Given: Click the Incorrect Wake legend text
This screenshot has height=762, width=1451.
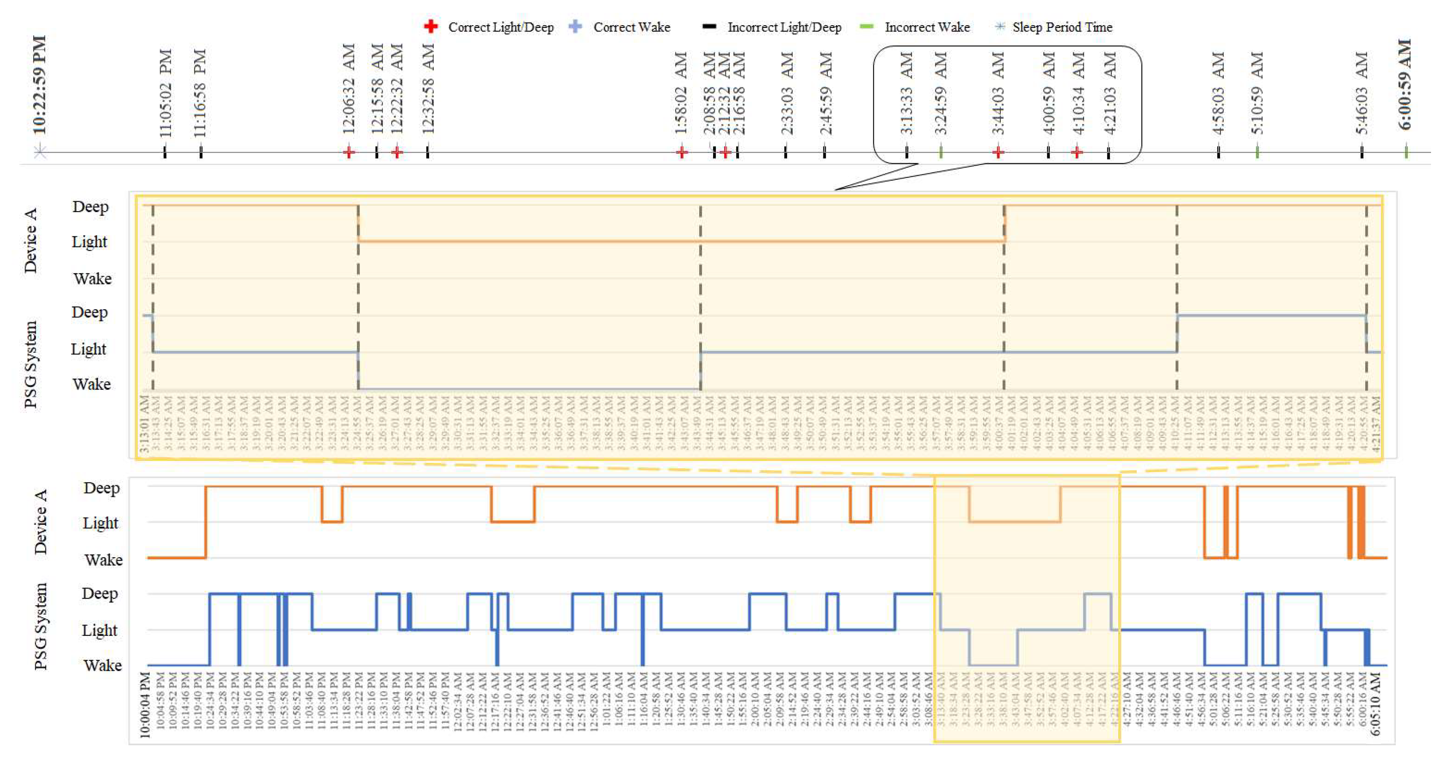Looking at the screenshot, I should (x=927, y=27).
